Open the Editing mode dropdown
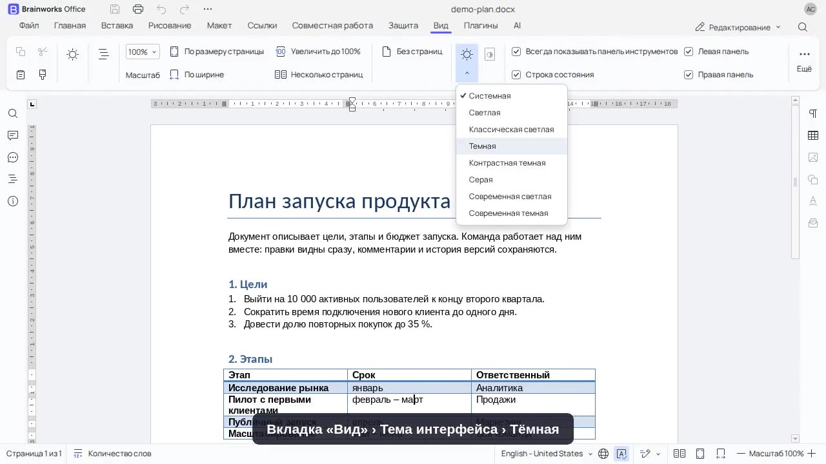This screenshot has width=826, height=464. tap(738, 27)
